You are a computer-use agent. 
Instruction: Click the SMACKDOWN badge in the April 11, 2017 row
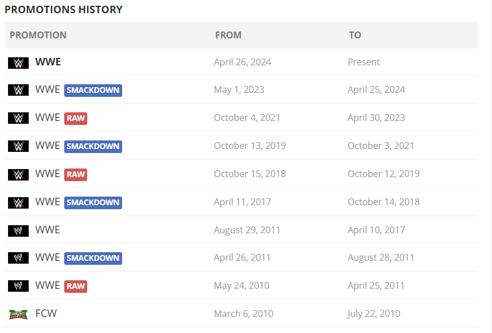93,202
